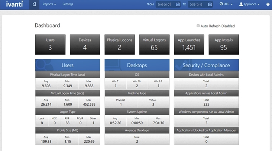Click the Dashboard page title
Viewport: 272px width, 151px height.
47,25
